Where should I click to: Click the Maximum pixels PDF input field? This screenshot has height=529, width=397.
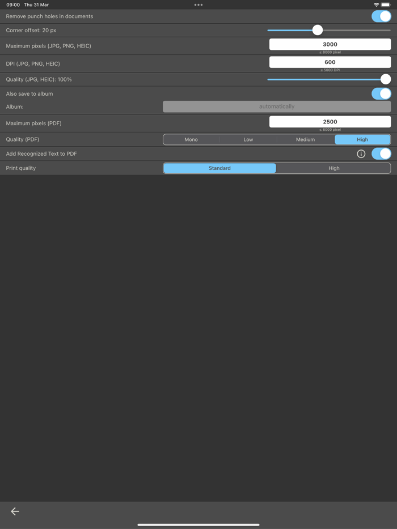(331, 121)
